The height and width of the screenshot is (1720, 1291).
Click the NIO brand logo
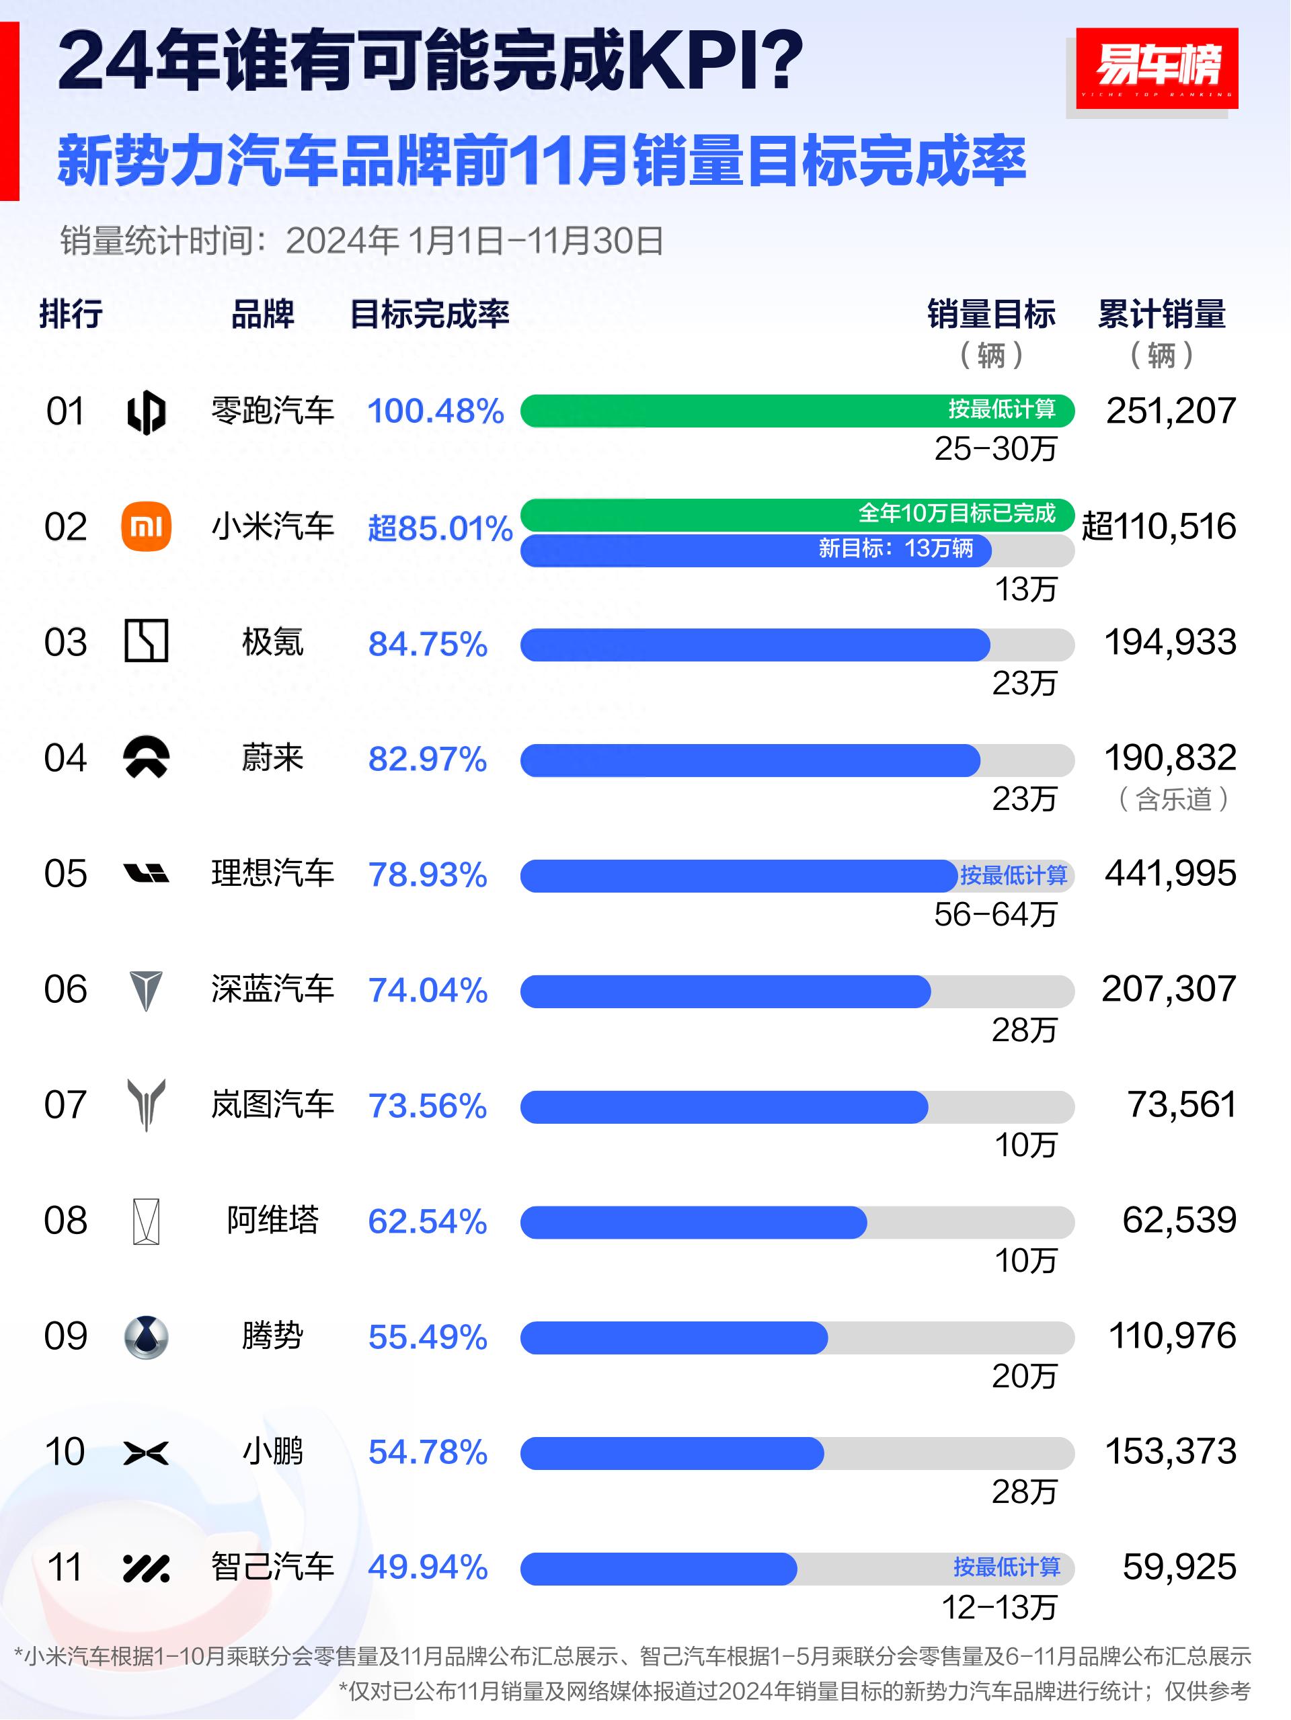(x=146, y=757)
